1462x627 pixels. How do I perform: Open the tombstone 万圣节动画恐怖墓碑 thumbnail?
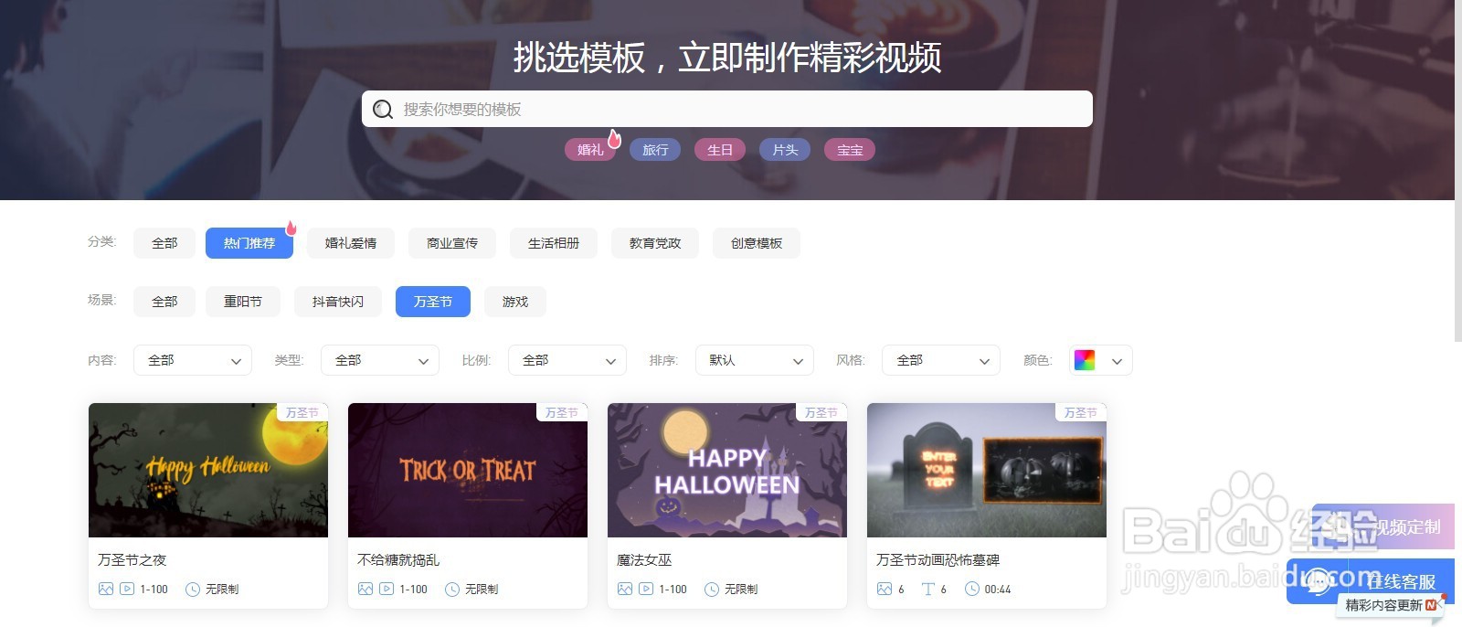click(987, 470)
